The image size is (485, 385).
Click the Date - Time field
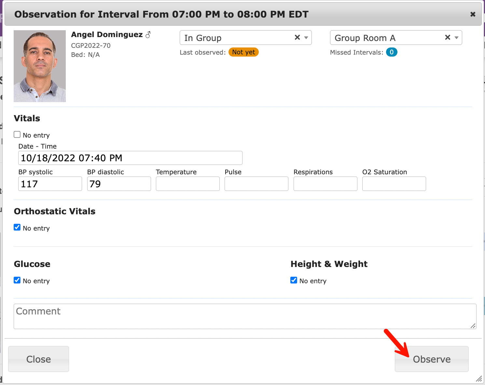pos(130,158)
